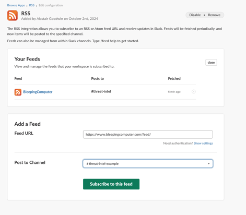The image size is (246, 215).
Task: Go to the RSS breadcrumb link
Action: (x=31, y=5)
